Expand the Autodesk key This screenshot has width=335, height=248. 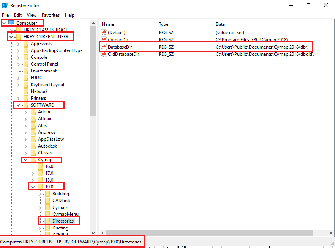coord(26,146)
